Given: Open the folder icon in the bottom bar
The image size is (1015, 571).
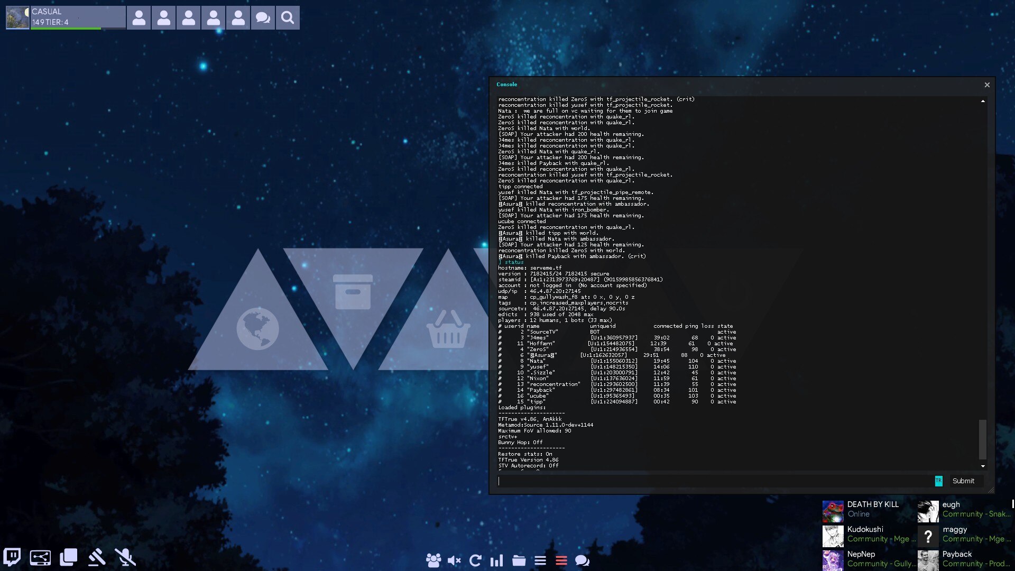Looking at the screenshot, I should (519, 560).
